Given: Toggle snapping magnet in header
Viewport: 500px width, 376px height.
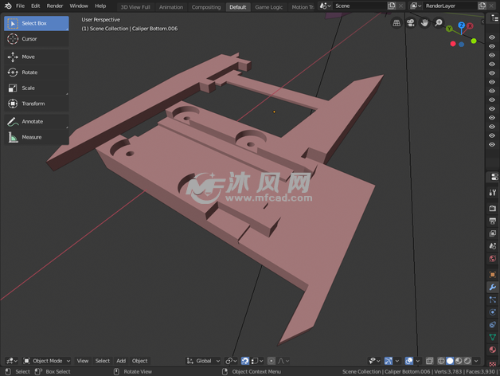Looking at the screenshot, I should pyautogui.click(x=245, y=361).
